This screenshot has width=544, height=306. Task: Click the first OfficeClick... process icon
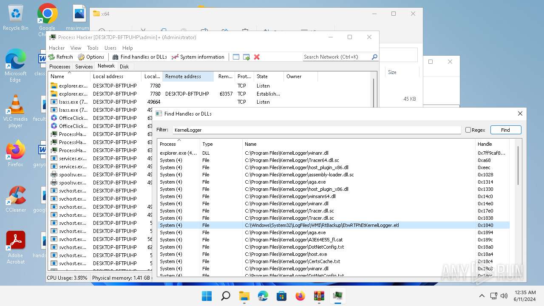pos(54,118)
